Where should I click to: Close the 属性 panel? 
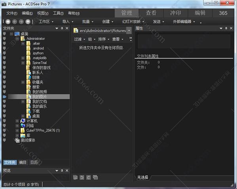tap(231, 28)
